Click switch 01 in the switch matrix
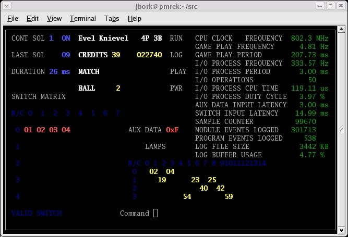 click(28, 130)
